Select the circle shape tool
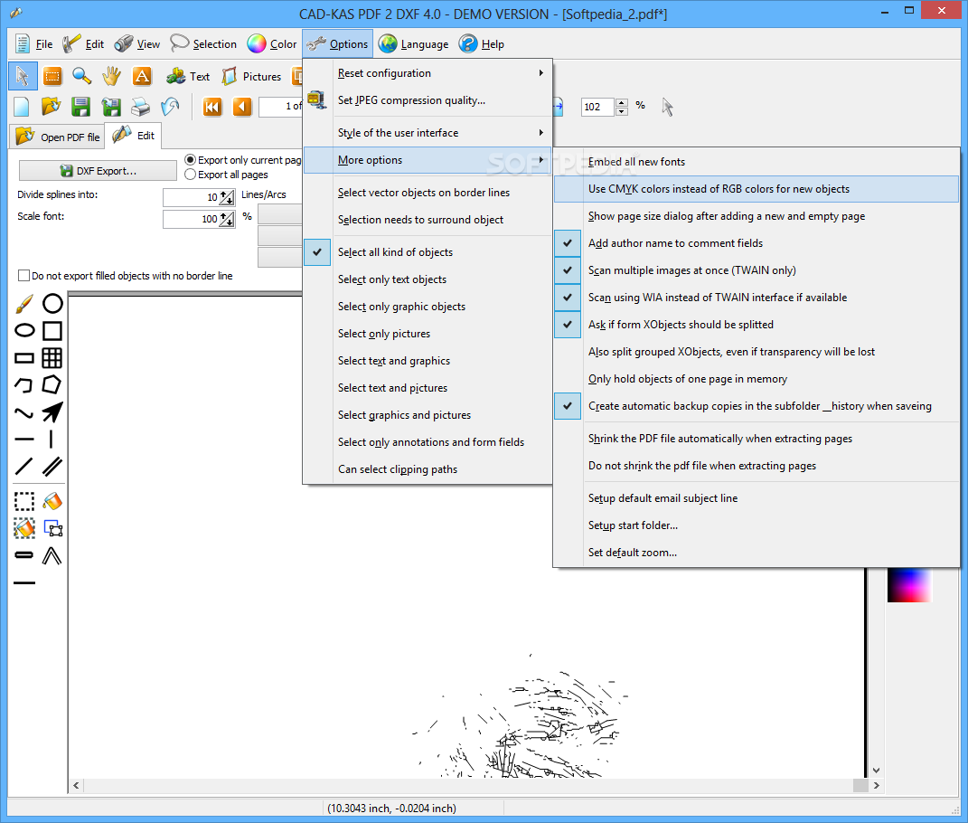This screenshot has width=968, height=823. click(x=52, y=303)
